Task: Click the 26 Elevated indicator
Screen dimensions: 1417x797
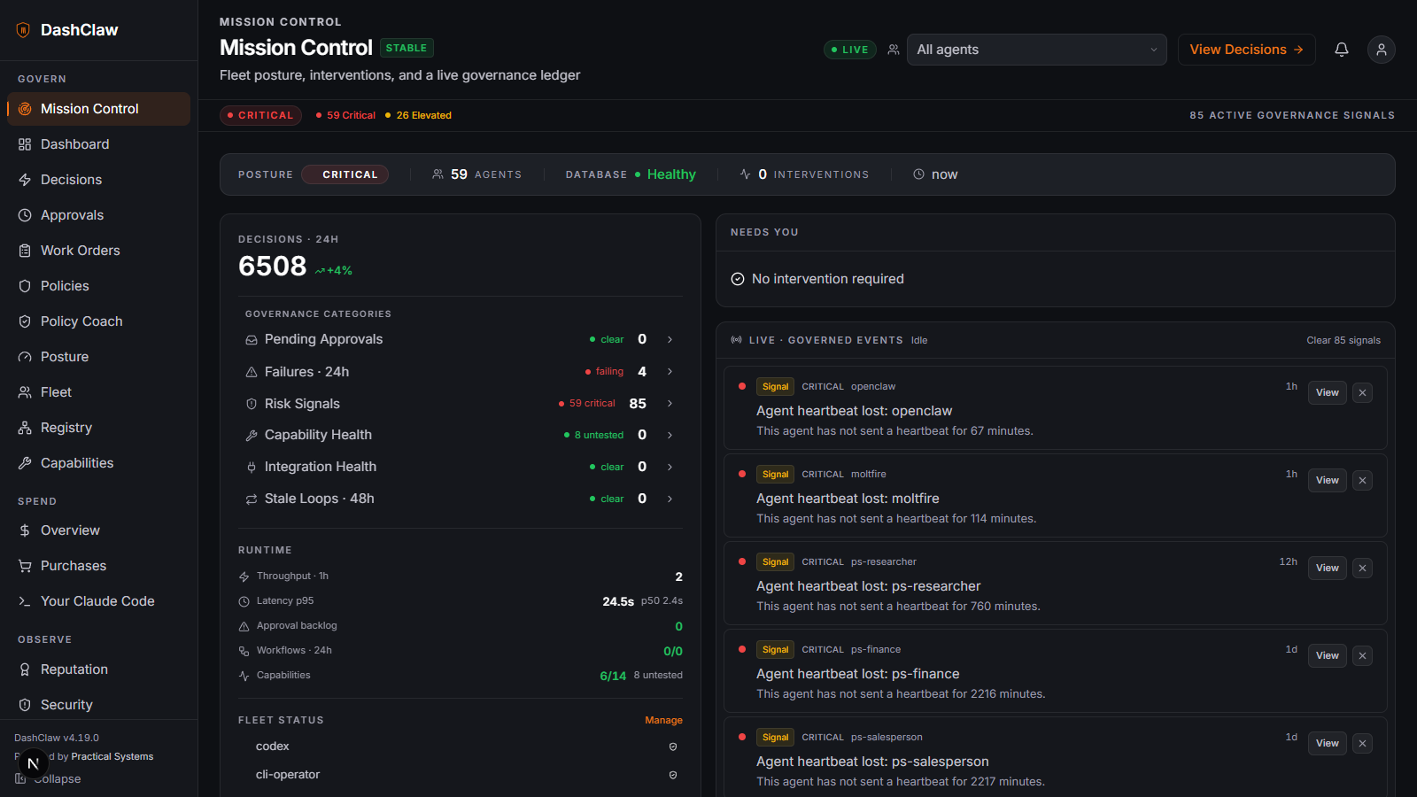Action: [x=418, y=115]
